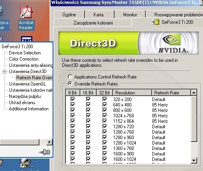Click the NVIDIA icon on the GeForce3 tab
Image resolution: width=203 pixels, height=171 pixels.
156,22
